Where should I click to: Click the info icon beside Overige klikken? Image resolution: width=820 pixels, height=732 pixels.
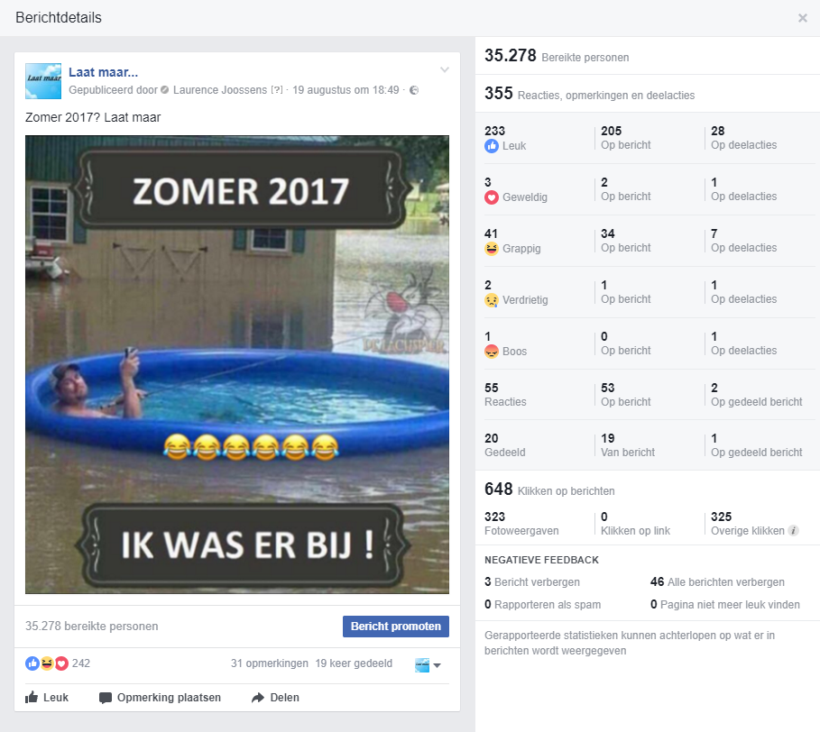point(793,531)
